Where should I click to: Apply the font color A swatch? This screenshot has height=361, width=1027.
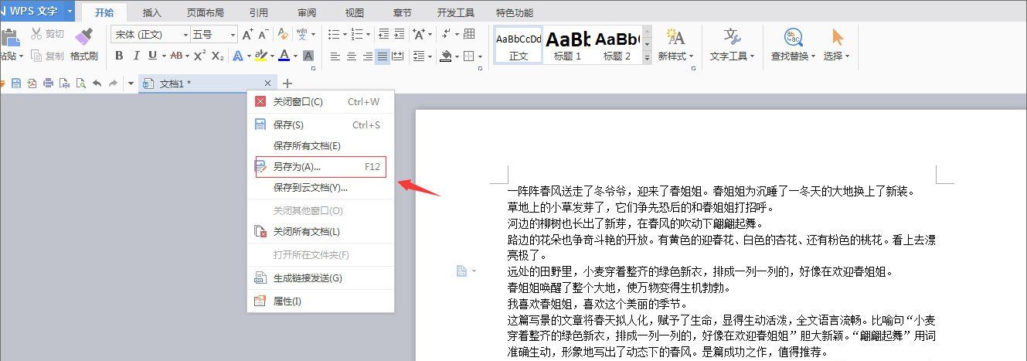284,56
